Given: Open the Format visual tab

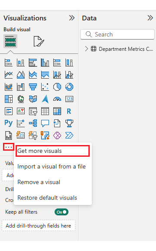Looking at the screenshot, I should 39,41.
